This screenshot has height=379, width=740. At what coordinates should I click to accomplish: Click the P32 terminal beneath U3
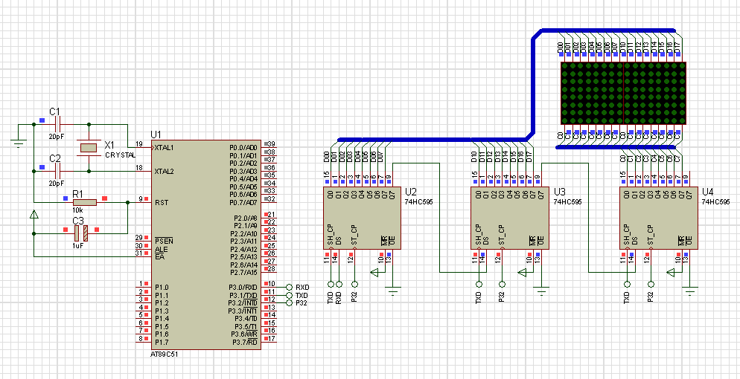tap(503, 284)
